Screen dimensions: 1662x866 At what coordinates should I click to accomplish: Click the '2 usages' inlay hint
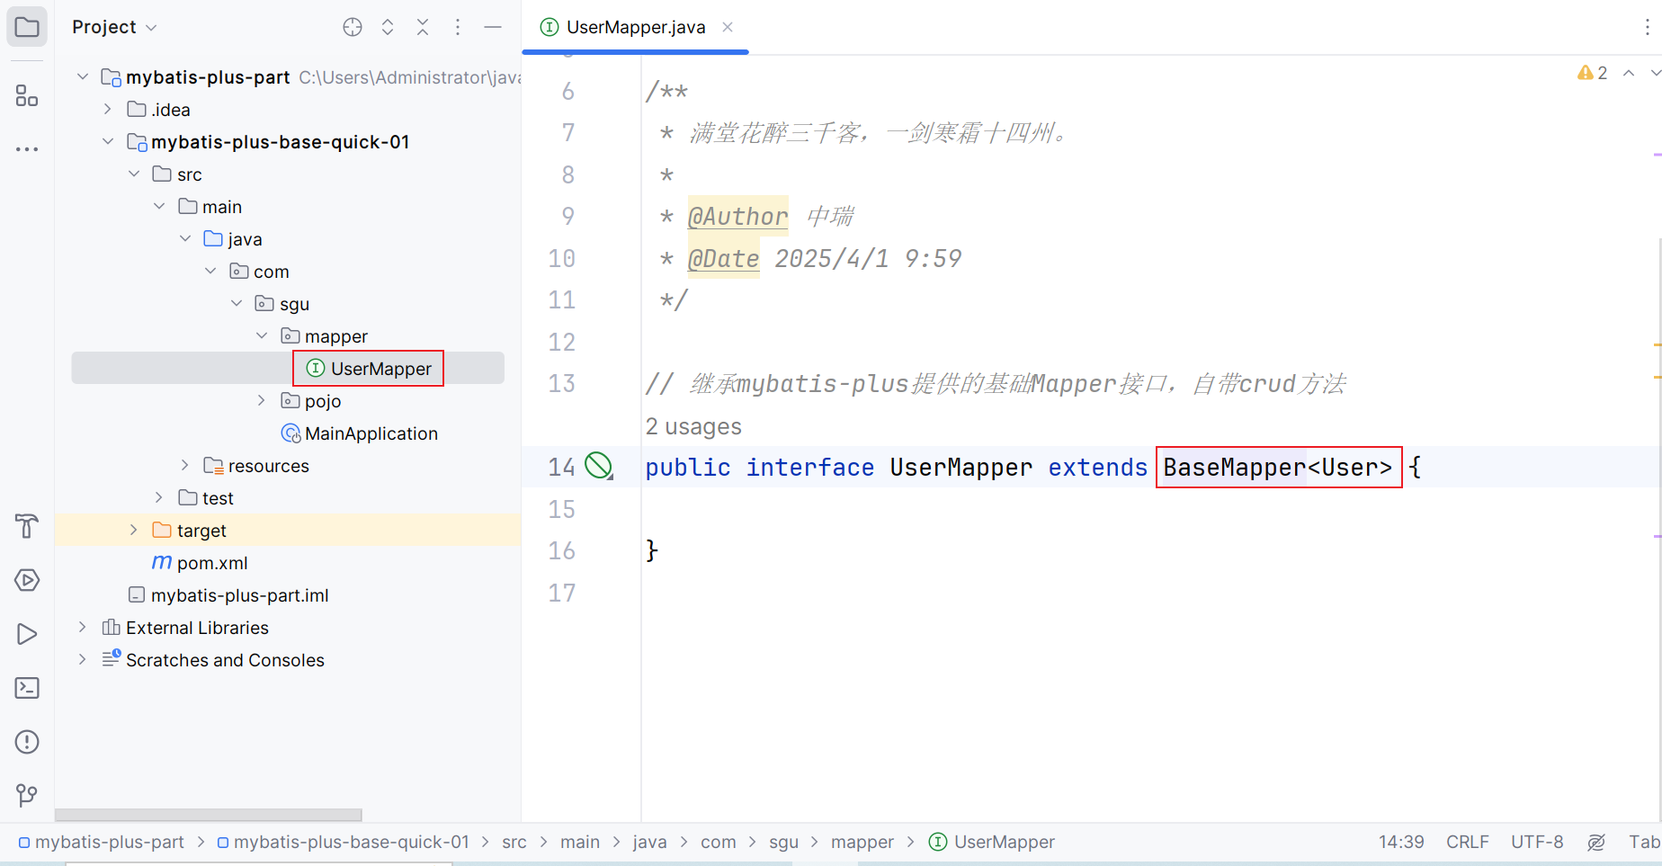pos(693,426)
